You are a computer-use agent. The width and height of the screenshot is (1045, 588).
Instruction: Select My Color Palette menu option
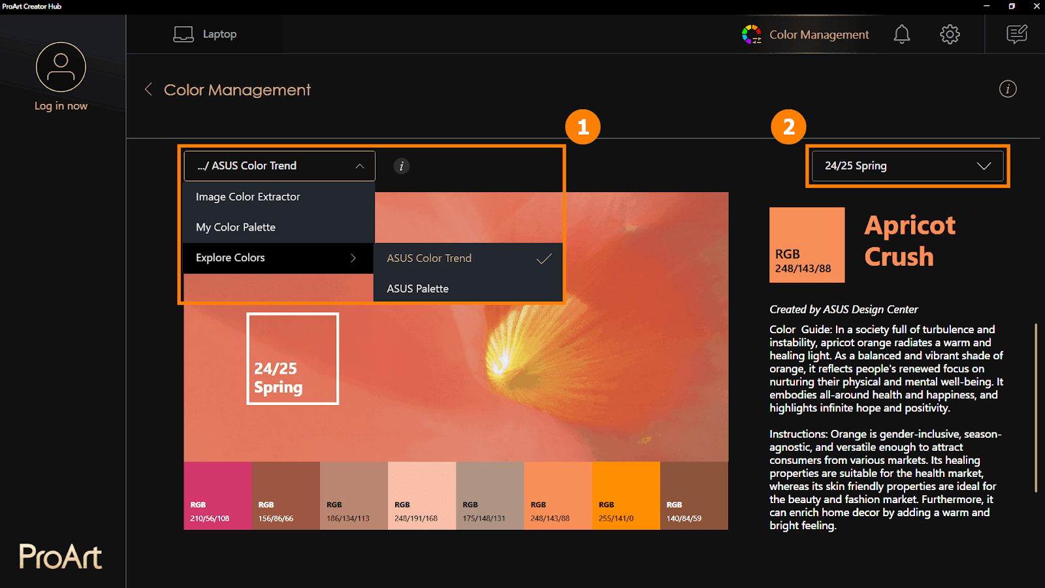(279, 227)
